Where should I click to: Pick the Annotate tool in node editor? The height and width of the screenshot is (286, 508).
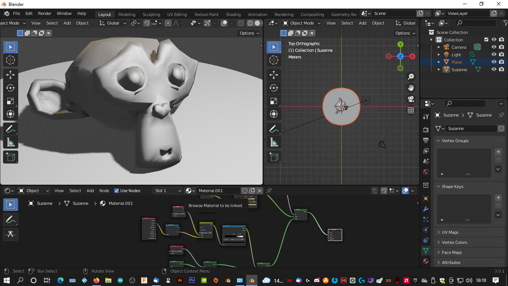point(10,219)
